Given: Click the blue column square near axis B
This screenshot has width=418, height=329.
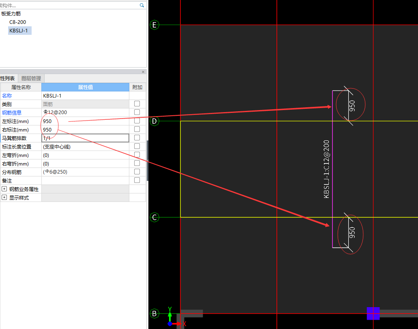Looking at the screenshot, I should point(373,314).
